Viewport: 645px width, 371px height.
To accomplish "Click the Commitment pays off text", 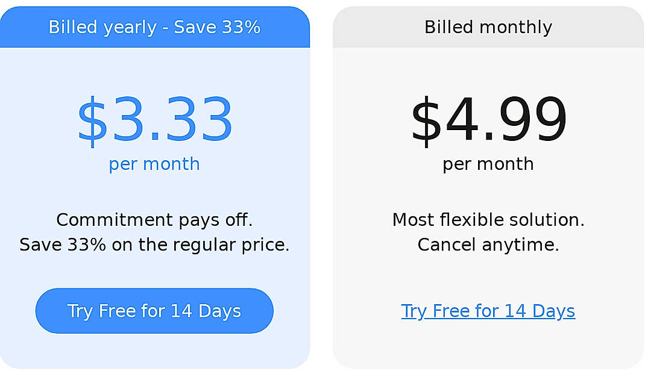I will pyautogui.click(x=154, y=220).
